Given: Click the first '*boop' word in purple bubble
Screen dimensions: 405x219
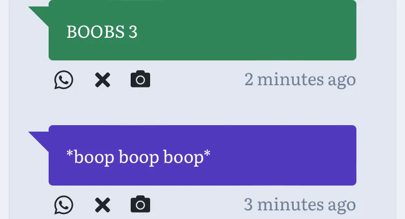Looking at the screenshot, I should (x=90, y=158).
